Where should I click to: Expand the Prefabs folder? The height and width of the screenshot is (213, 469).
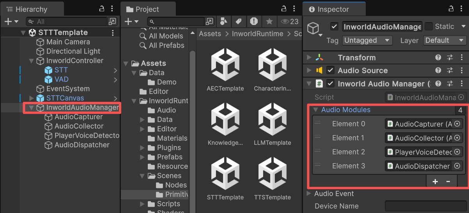142,157
